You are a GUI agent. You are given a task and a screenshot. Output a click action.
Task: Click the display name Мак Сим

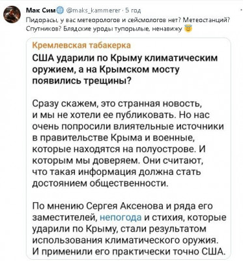41,10
